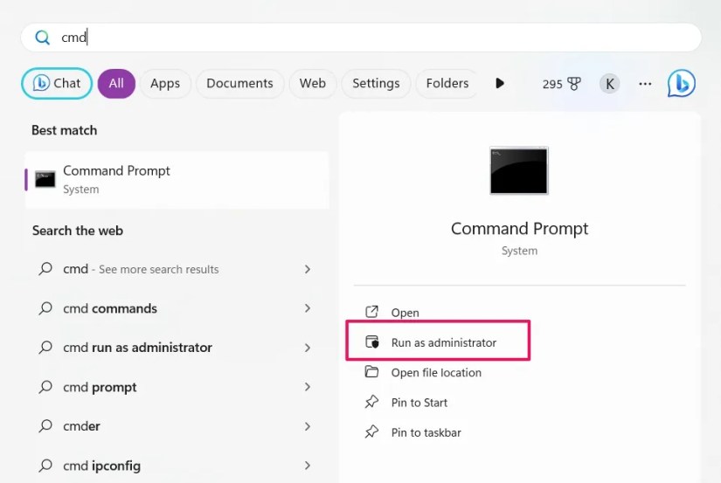Expand 'cmd run as administrator' chevron
This screenshot has width=721, height=483.
tap(308, 348)
